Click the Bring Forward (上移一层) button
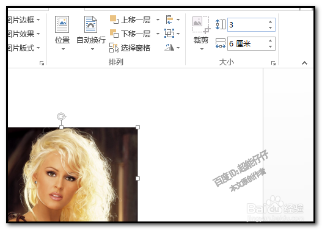This screenshot has height=230, width=322. click(x=130, y=20)
